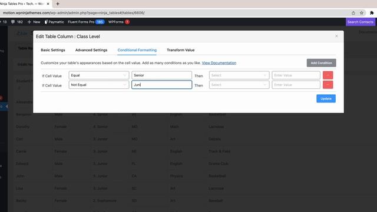The height and width of the screenshot is (212, 377).
Task: Remove the Equal Senior condition with red button
Action: (328, 75)
